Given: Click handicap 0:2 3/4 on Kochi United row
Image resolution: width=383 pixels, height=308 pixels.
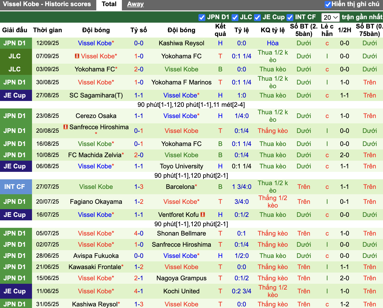Looking at the screenshot, I should (242, 291).
